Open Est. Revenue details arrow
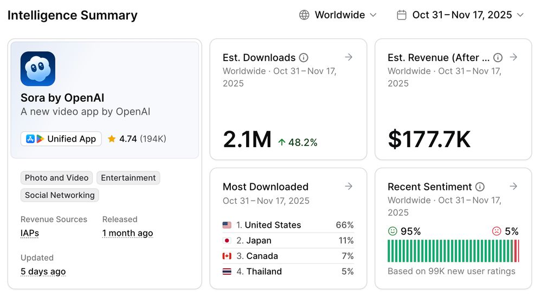 point(513,57)
